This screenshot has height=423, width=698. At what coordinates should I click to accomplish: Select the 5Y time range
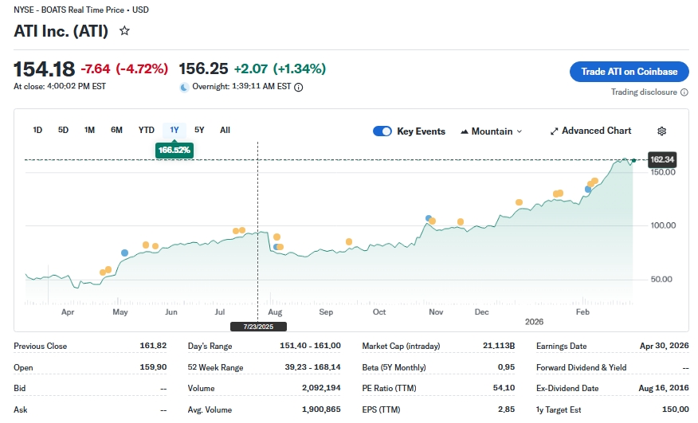click(199, 130)
